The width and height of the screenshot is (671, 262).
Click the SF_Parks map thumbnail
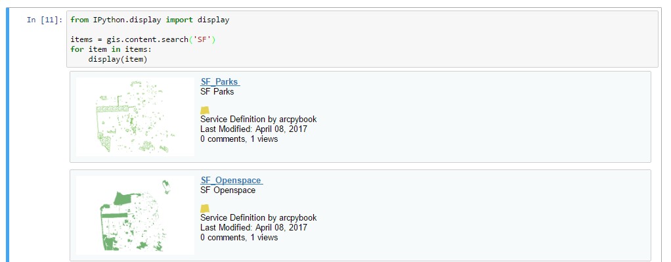coord(135,116)
